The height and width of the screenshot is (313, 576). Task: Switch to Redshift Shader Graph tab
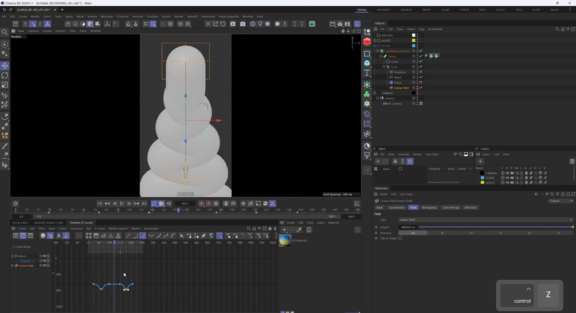pyautogui.click(x=49, y=222)
